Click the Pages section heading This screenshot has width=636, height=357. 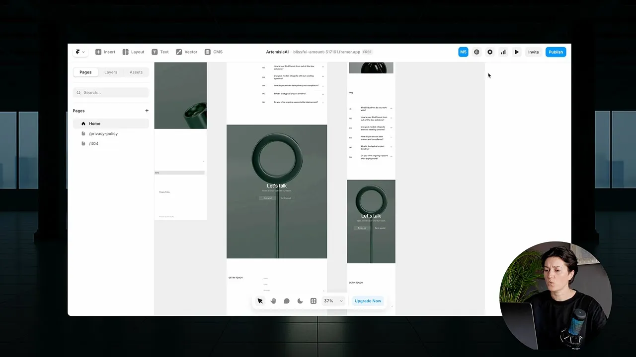click(79, 111)
